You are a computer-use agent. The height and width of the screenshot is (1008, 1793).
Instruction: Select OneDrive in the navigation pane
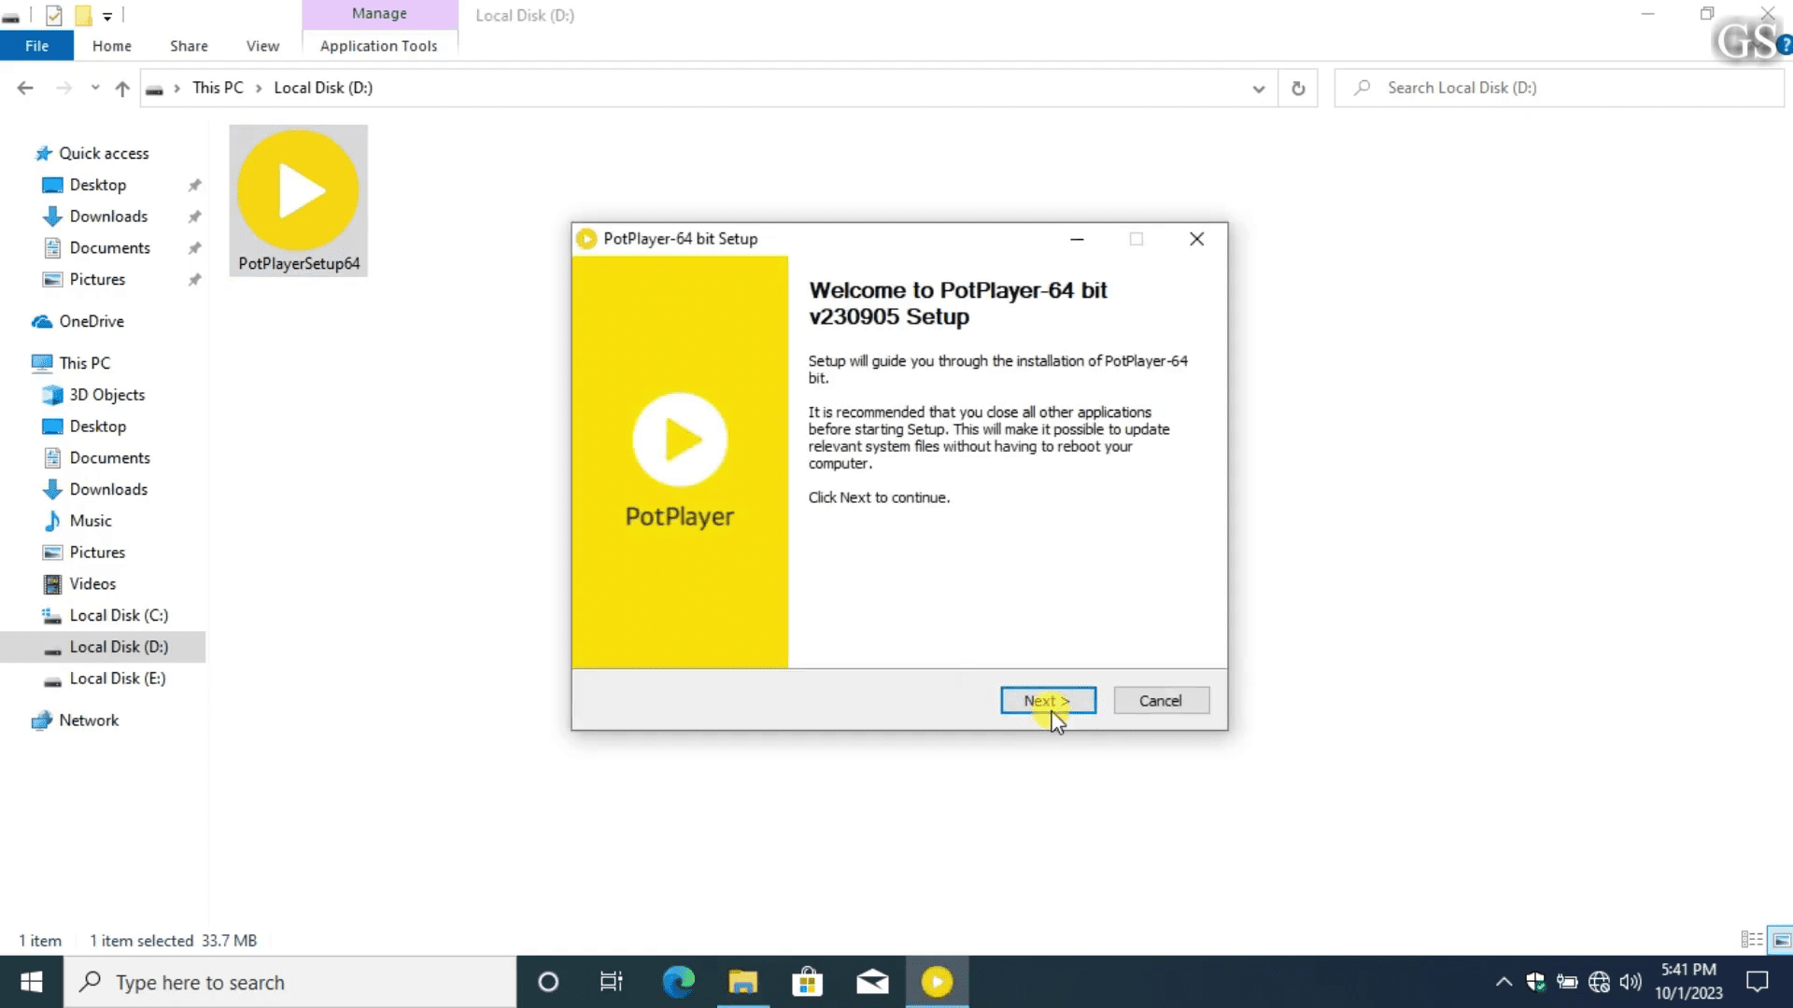coord(92,321)
